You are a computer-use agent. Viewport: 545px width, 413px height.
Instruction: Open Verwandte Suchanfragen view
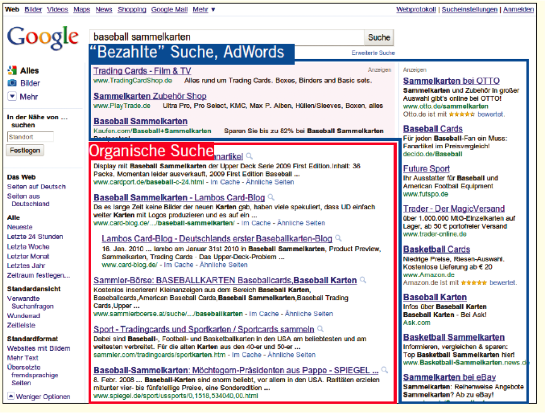click(x=30, y=302)
